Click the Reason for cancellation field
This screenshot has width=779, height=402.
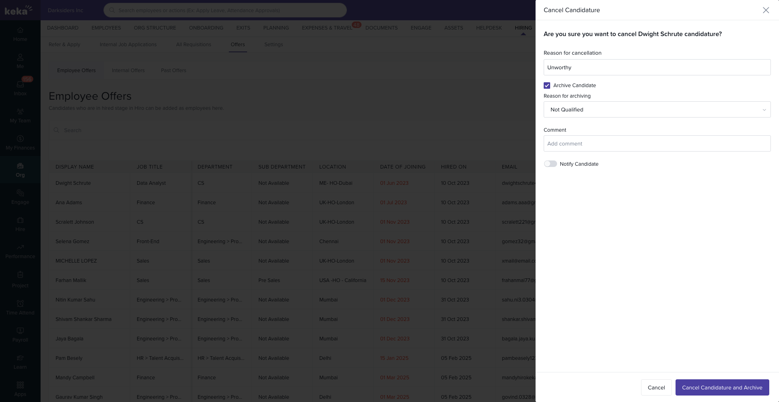click(656, 67)
